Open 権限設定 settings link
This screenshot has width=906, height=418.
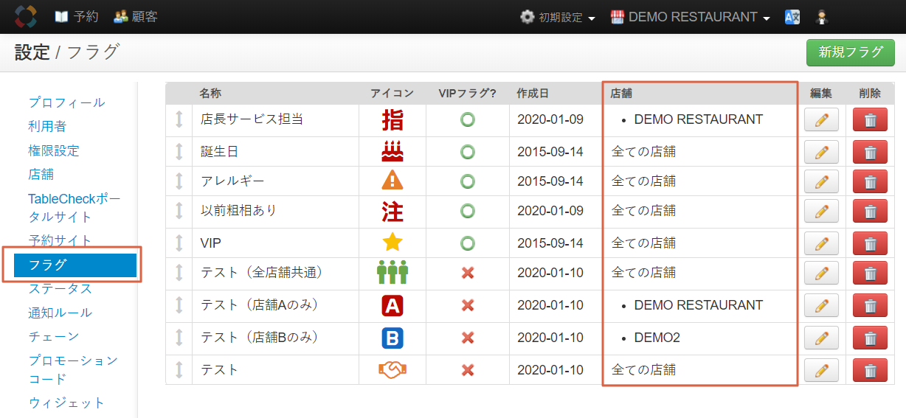click(54, 150)
